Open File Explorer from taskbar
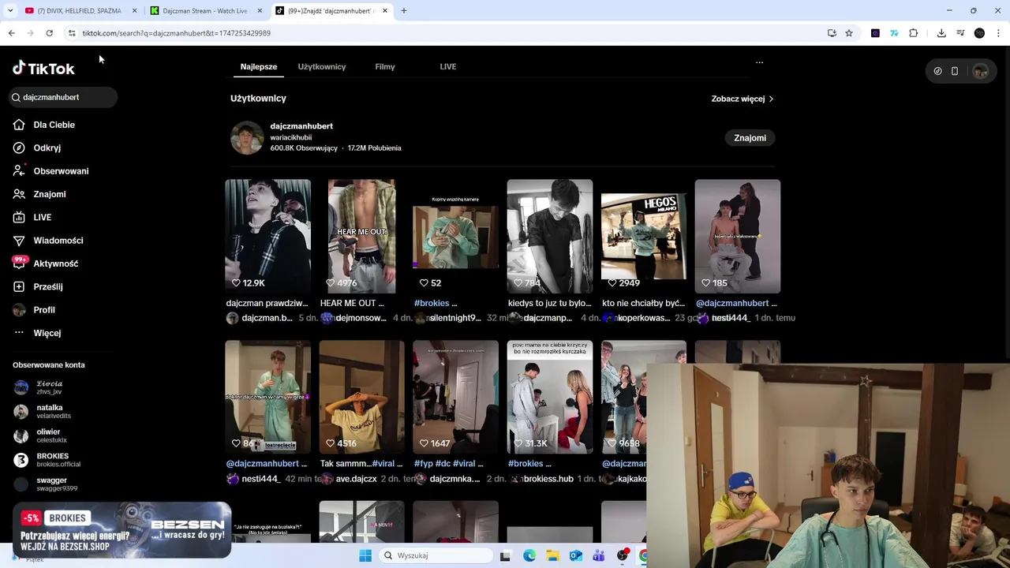The width and height of the screenshot is (1010, 568). (x=552, y=555)
